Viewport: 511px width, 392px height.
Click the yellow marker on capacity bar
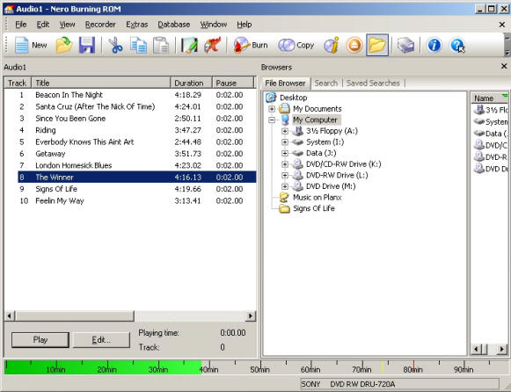[x=383, y=367]
